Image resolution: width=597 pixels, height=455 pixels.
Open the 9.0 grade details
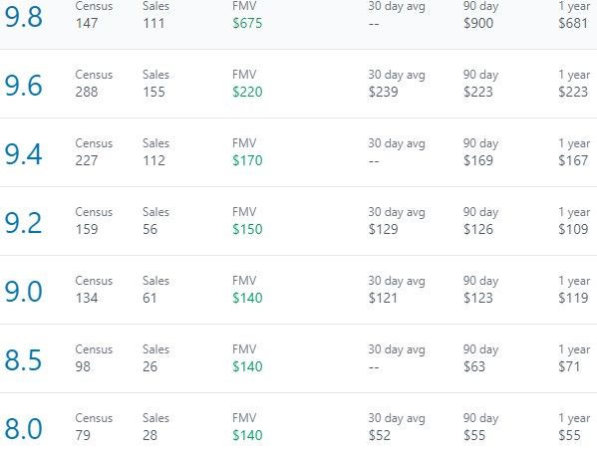(x=23, y=292)
